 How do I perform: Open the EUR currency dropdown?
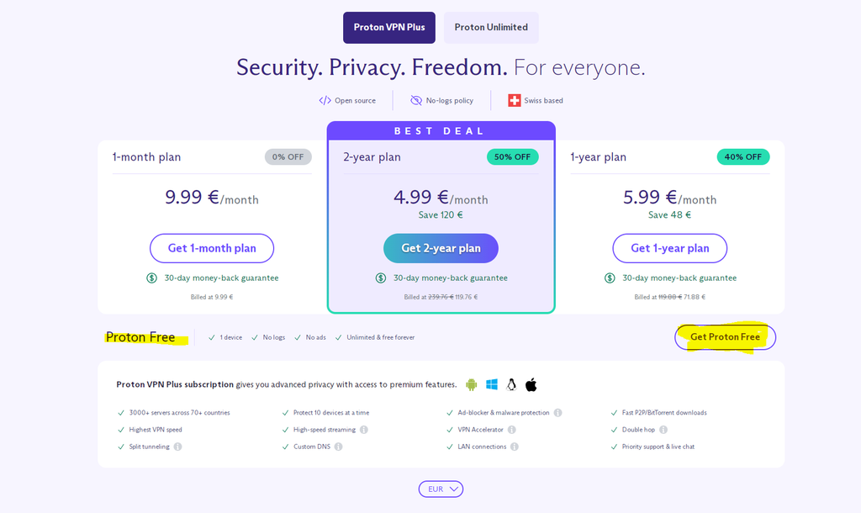[x=441, y=489]
